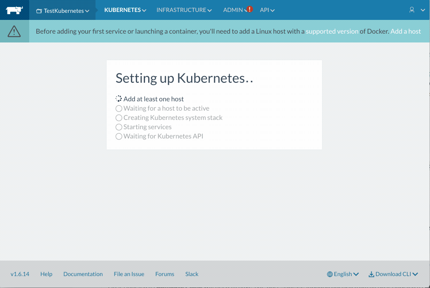
Task: Open the Help link in footer
Action: 46,274
